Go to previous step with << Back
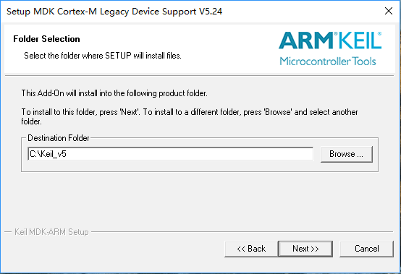401x274 pixels. (x=251, y=249)
